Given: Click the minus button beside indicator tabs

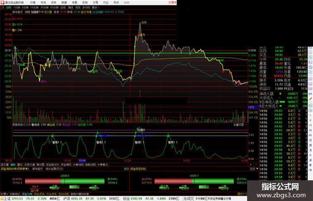Looking at the screenshot, I should point(256,165).
